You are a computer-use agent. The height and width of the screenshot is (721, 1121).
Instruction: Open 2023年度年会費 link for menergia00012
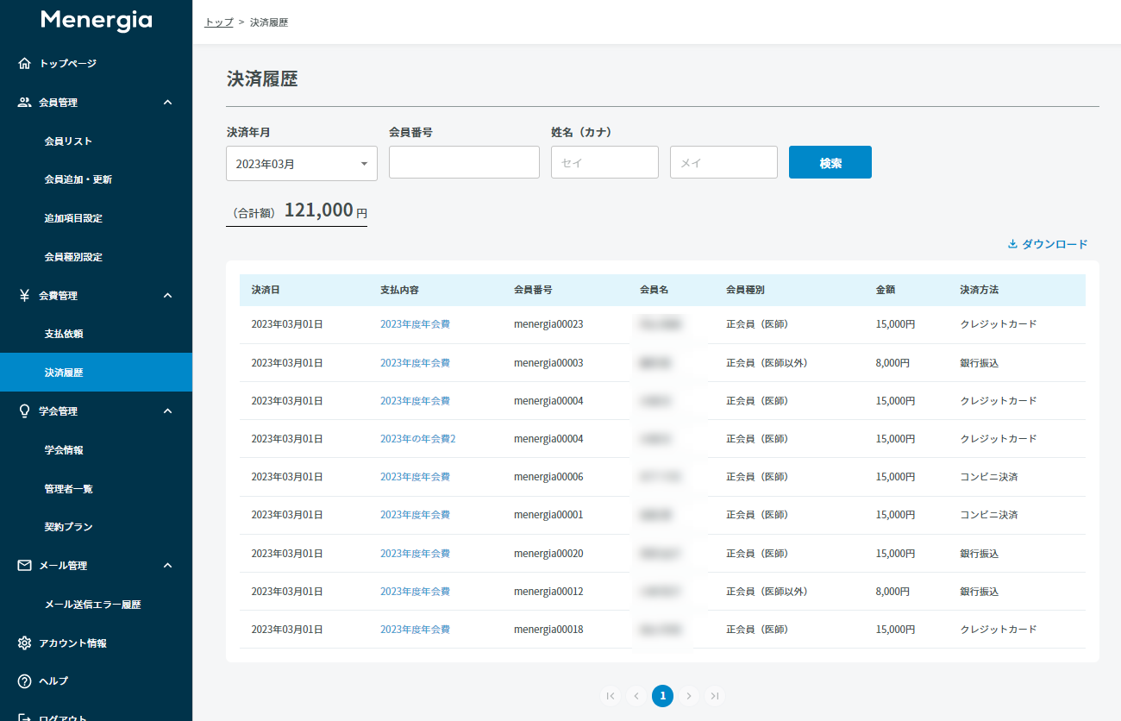coord(415,592)
